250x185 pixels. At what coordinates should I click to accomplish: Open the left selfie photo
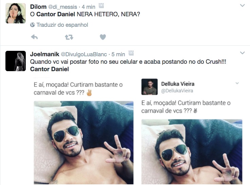(83, 143)
